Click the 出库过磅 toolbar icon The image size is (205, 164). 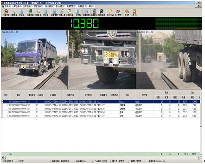pos(30,12)
